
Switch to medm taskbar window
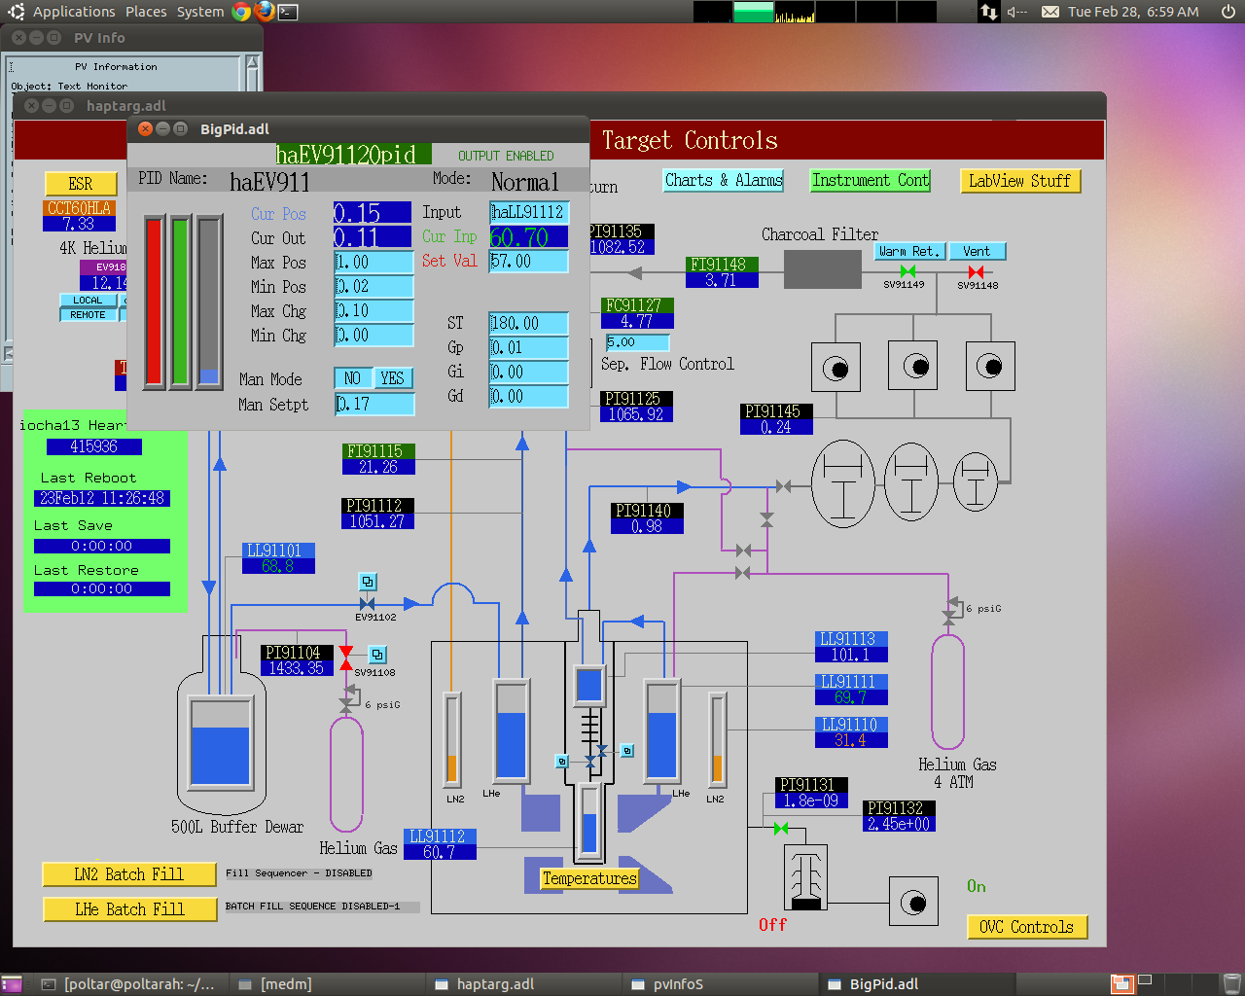coord(326,984)
